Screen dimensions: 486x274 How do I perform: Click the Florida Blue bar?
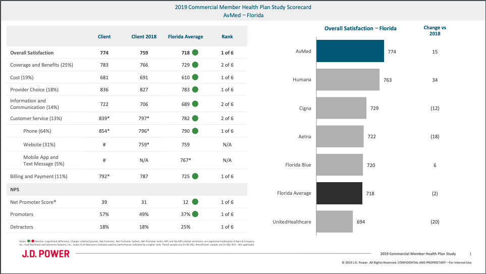(x=340, y=165)
